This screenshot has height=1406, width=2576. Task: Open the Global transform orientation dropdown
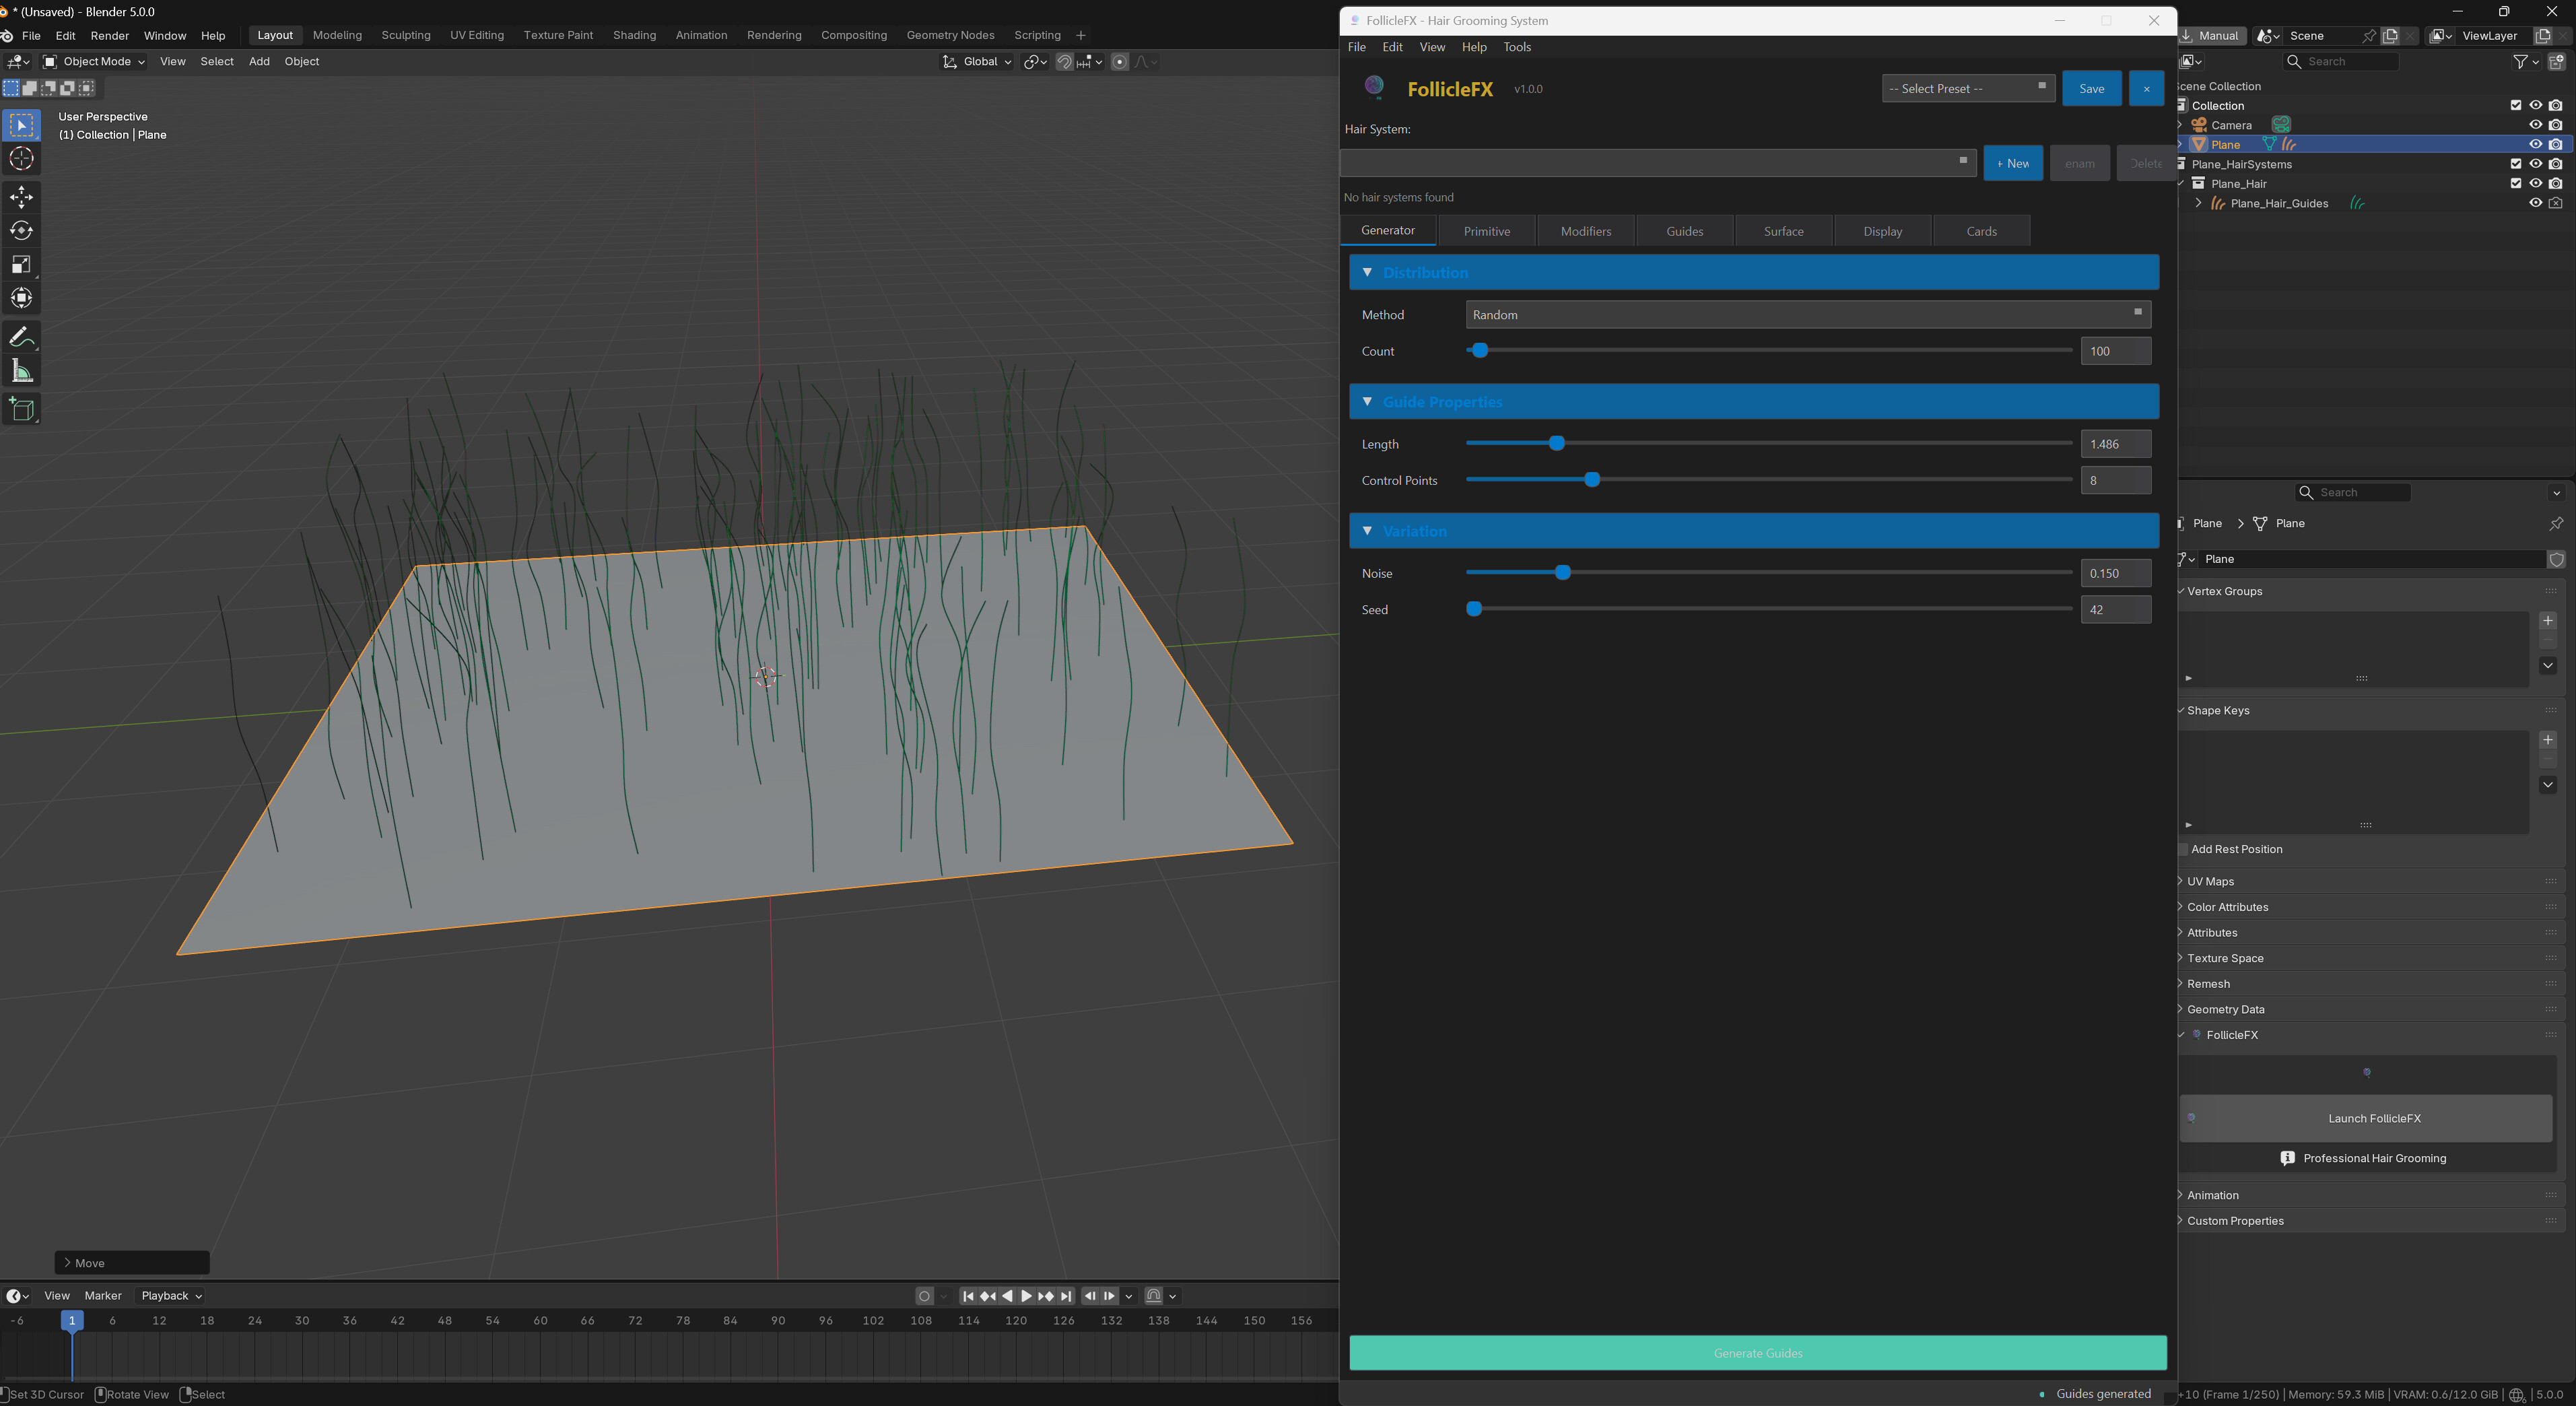coord(977,62)
